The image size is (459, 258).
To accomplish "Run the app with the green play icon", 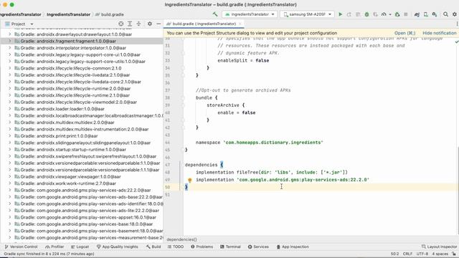I will point(340,14).
